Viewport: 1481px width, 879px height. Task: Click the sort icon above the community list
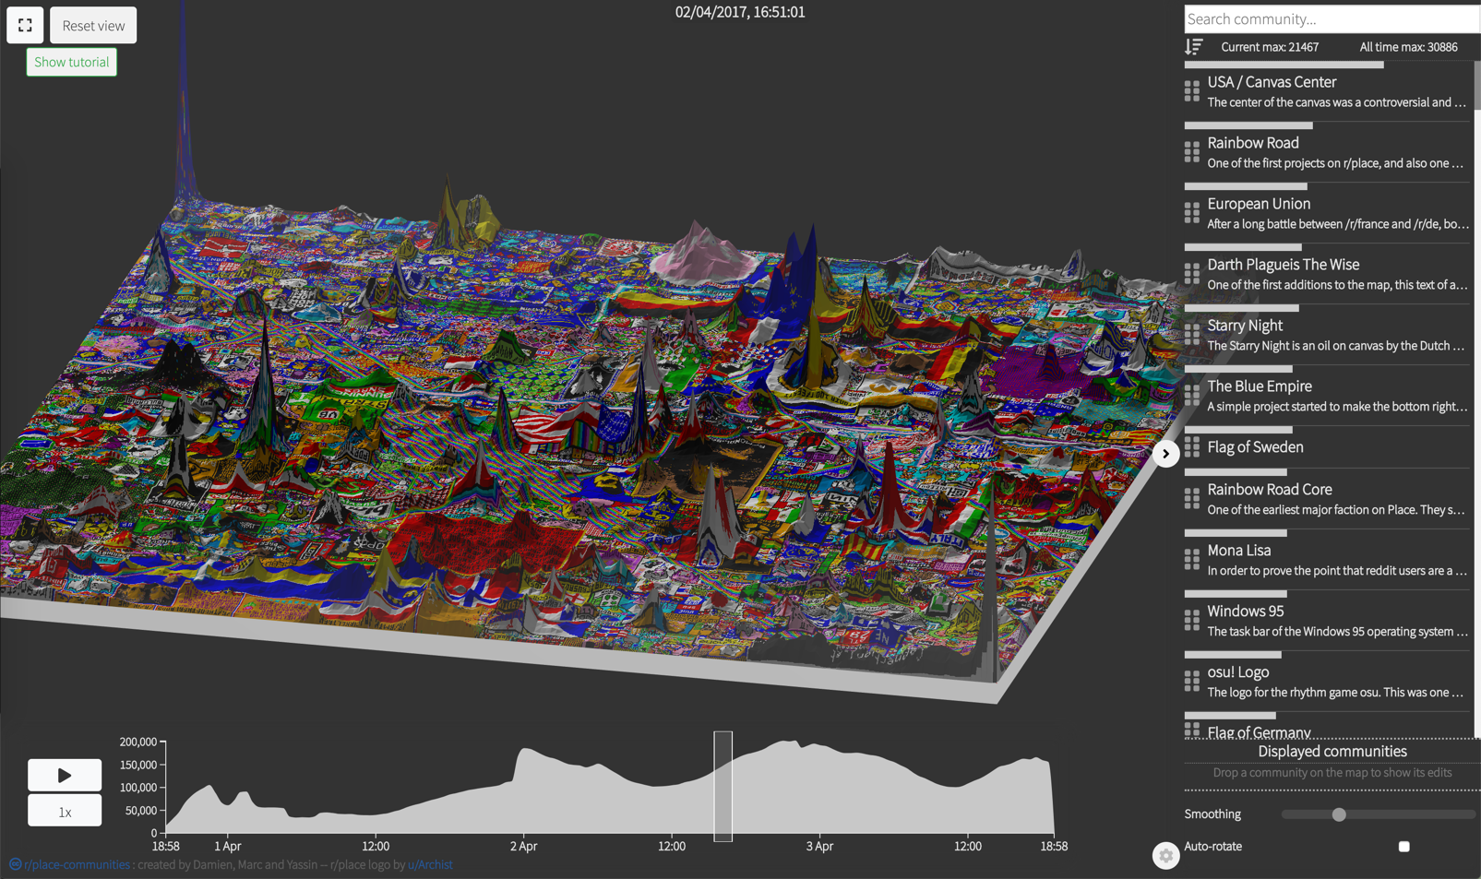[1192, 46]
